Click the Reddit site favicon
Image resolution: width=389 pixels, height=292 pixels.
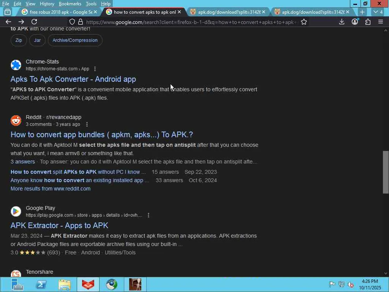tap(16, 121)
